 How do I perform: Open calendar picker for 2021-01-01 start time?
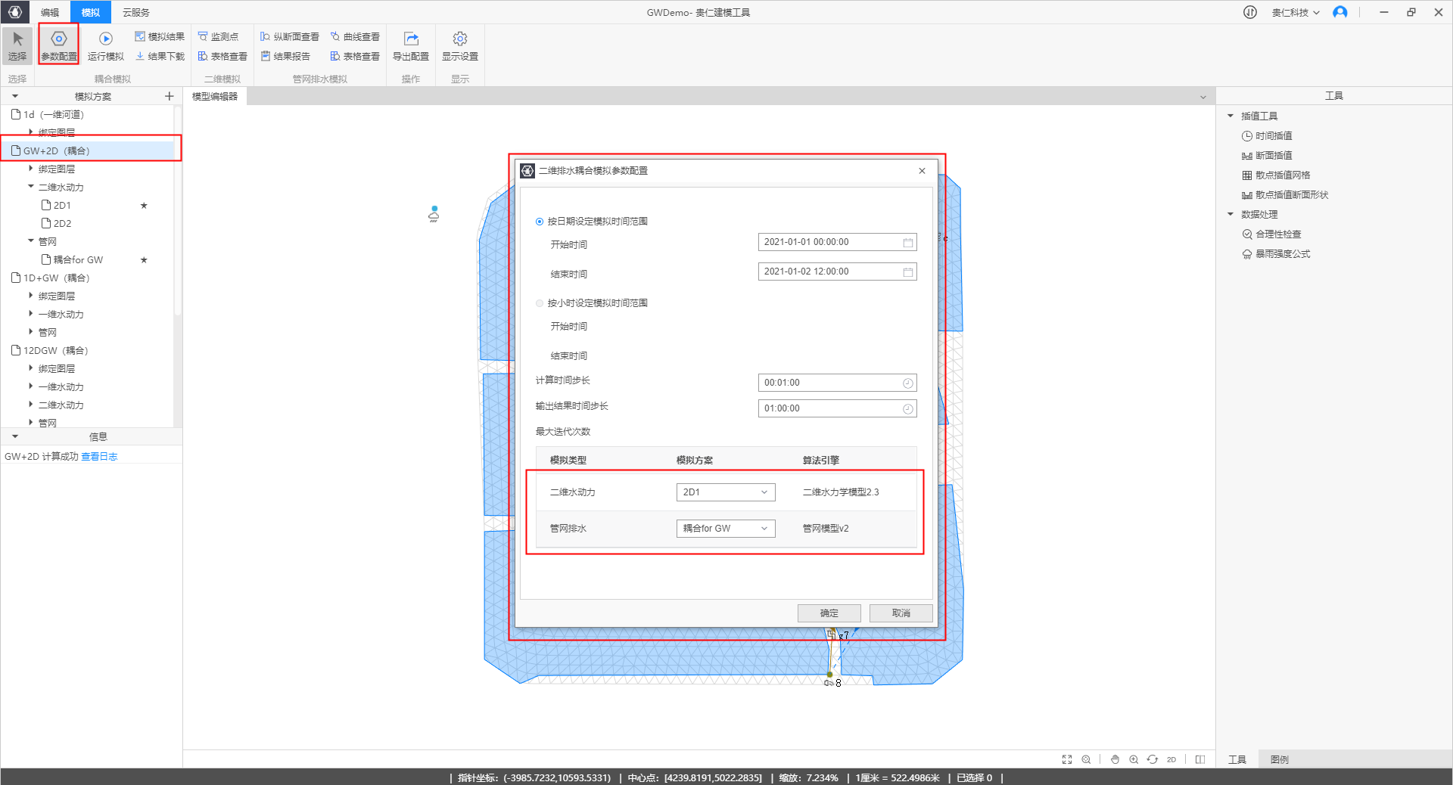(x=908, y=243)
